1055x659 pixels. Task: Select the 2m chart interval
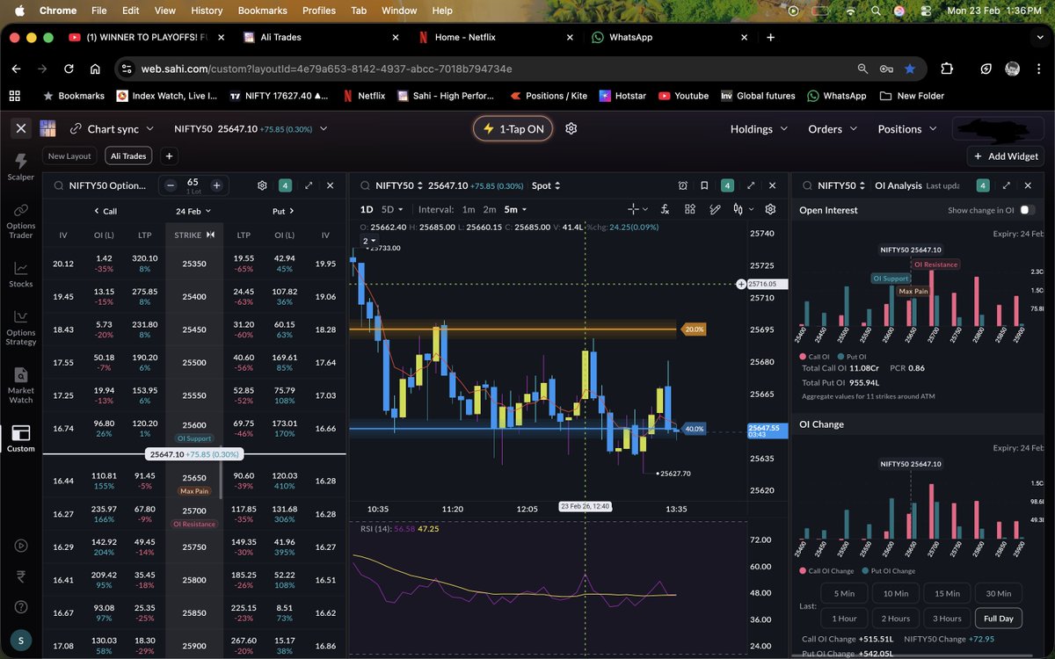click(x=490, y=209)
